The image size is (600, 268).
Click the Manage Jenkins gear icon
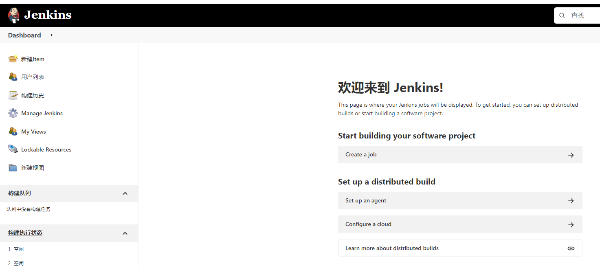13,113
